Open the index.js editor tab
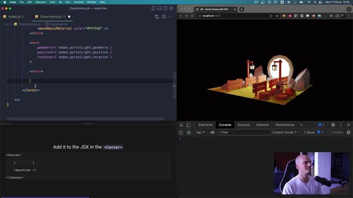The height and width of the screenshot is (198, 353). (14, 16)
